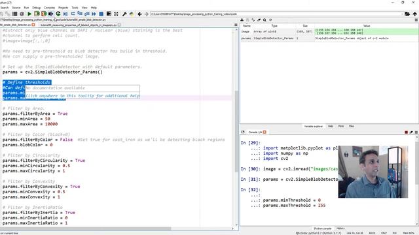419x235 pixels.
Task: Click the tooltip link for additional help
Action: click(82, 96)
